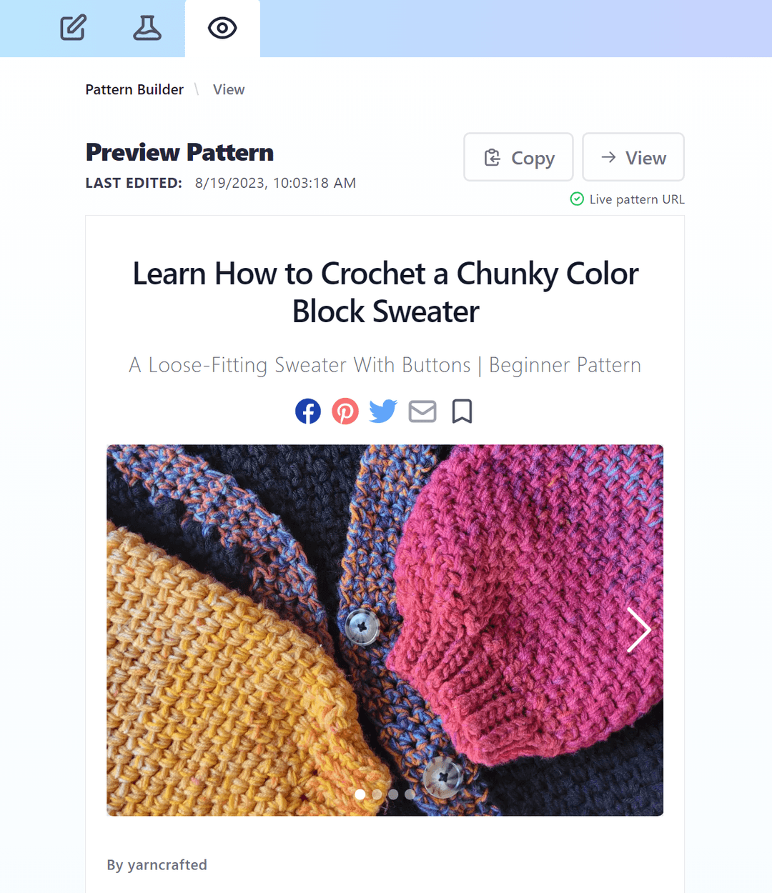Image resolution: width=772 pixels, height=893 pixels.
Task: Navigate to Pattern Builder breadcrumb
Action: click(x=134, y=89)
